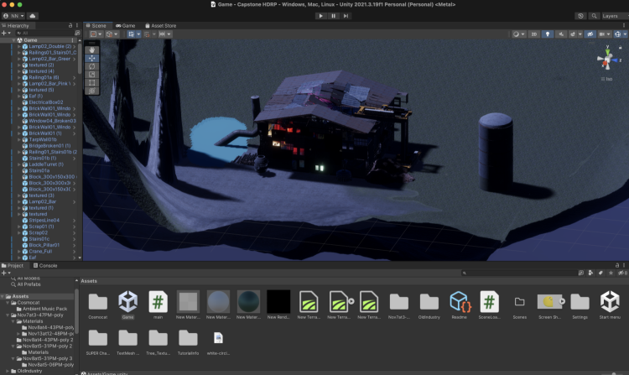Collapse the Game scene in Hierarchy
This screenshot has width=629, height=375.
point(13,40)
